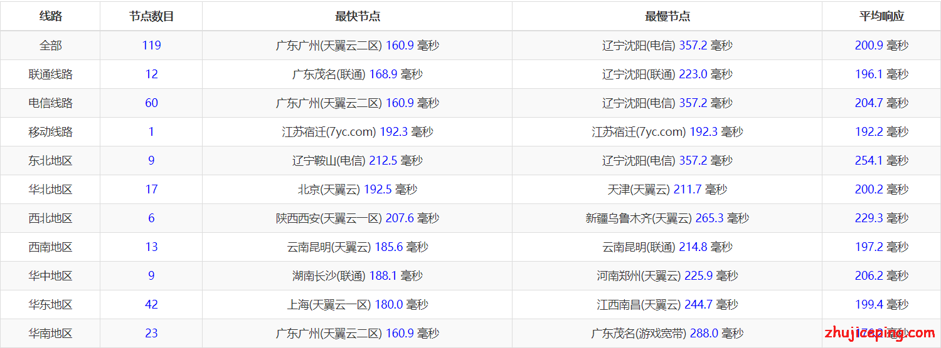Screen dimensions: 941x348
Task: Click average response 192.2 毫秒 for 移动线路
Action: tap(881, 131)
